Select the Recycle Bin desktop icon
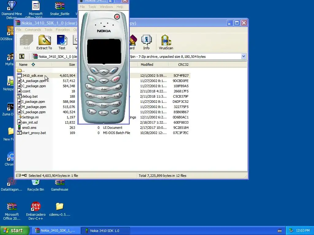Image resolution: width=314 pixels, height=235 pixels. (36, 185)
